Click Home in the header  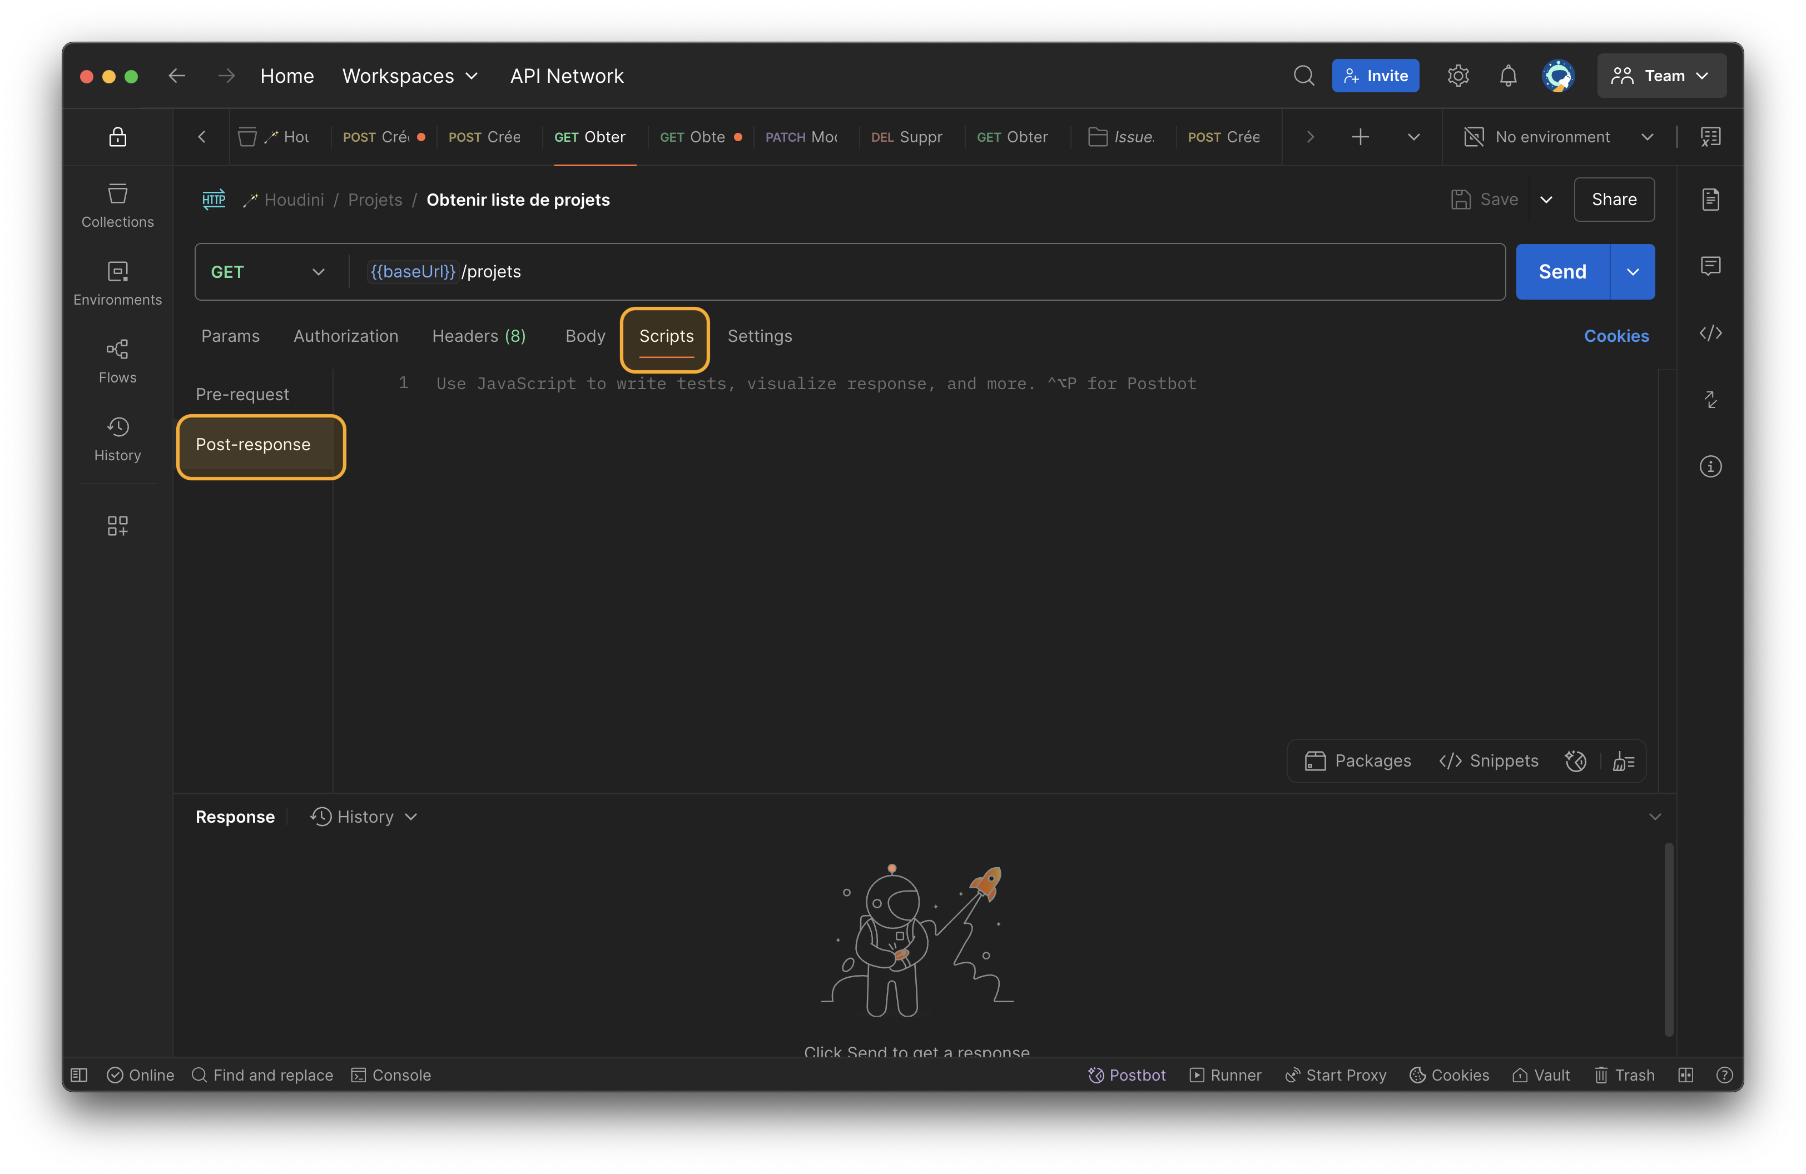click(x=287, y=76)
